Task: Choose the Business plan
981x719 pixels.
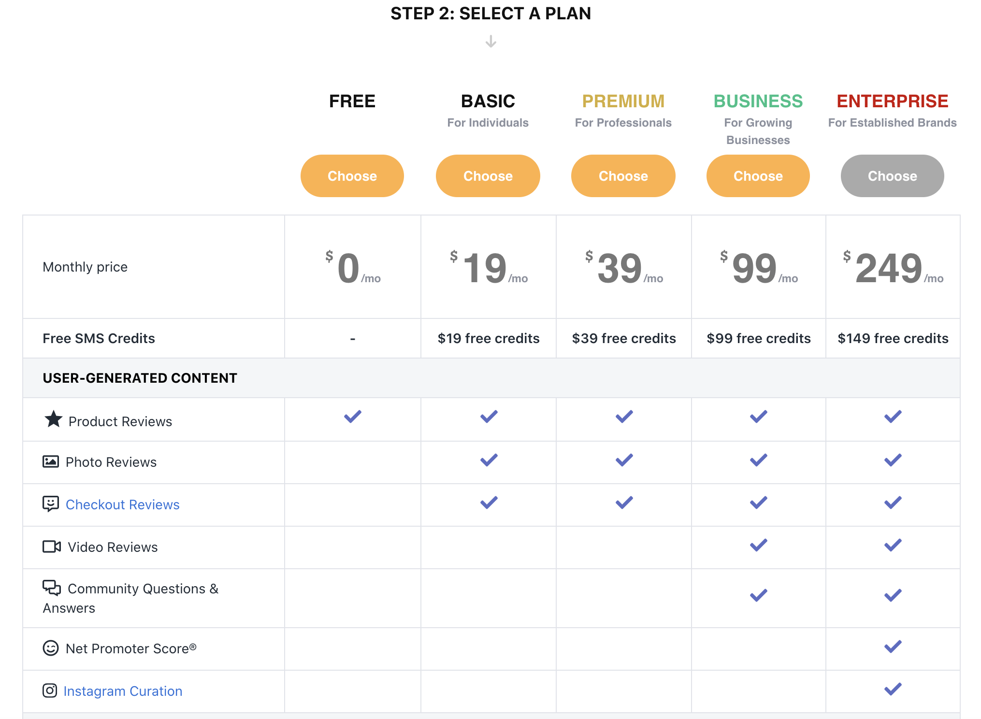Action: tap(758, 176)
